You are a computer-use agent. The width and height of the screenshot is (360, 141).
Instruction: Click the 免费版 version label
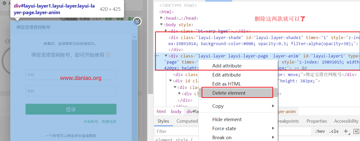point(85,19)
